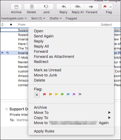Sort by the Subject column header

pyautogui.click(x=110, y=24)
